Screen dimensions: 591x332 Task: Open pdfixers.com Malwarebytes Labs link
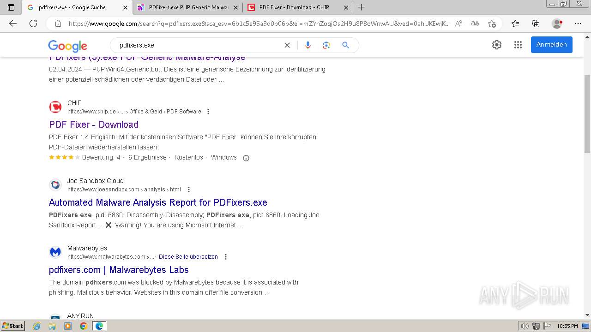119,270
